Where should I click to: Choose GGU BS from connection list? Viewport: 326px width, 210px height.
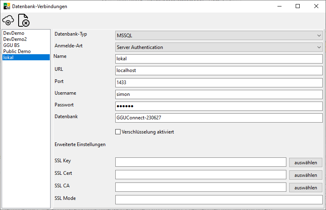click(x=11, y=45)
